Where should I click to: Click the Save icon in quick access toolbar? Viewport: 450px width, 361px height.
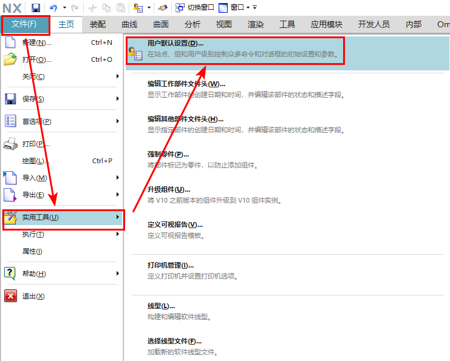pyautogui.click(x=36, y=8)
